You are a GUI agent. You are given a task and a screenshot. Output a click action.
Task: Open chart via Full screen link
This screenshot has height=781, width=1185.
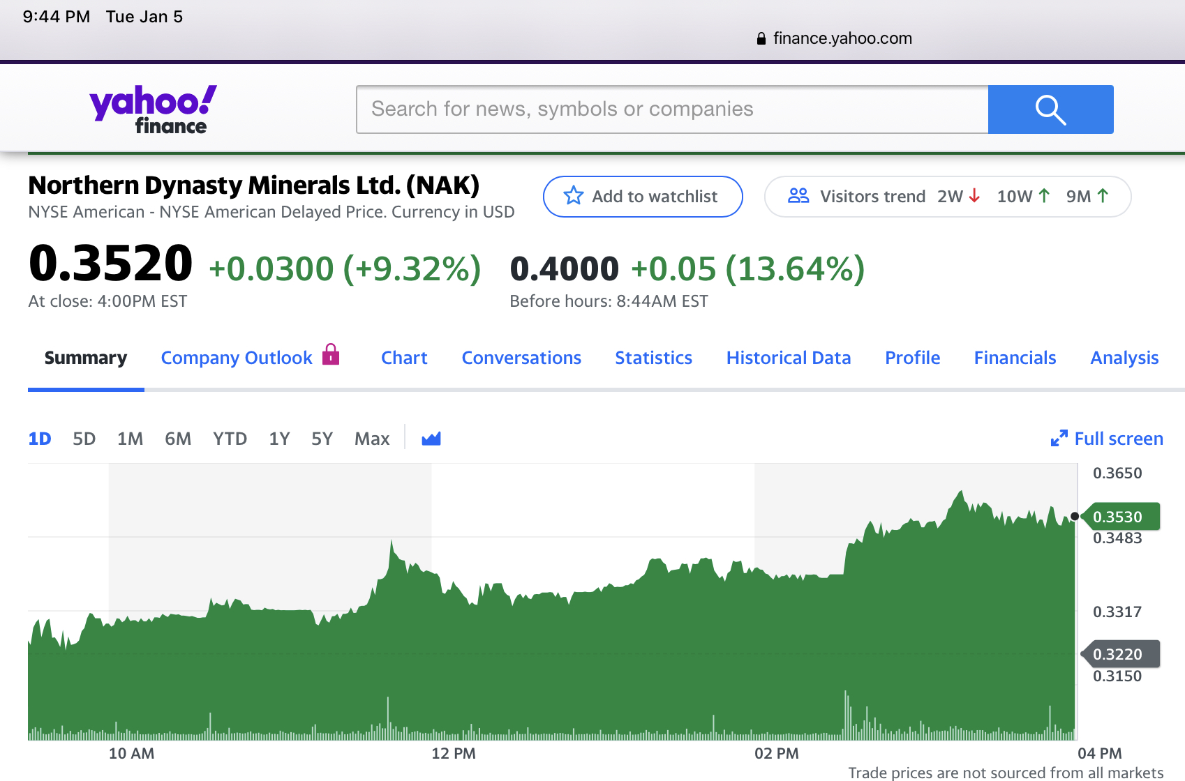coord(1119,439)
